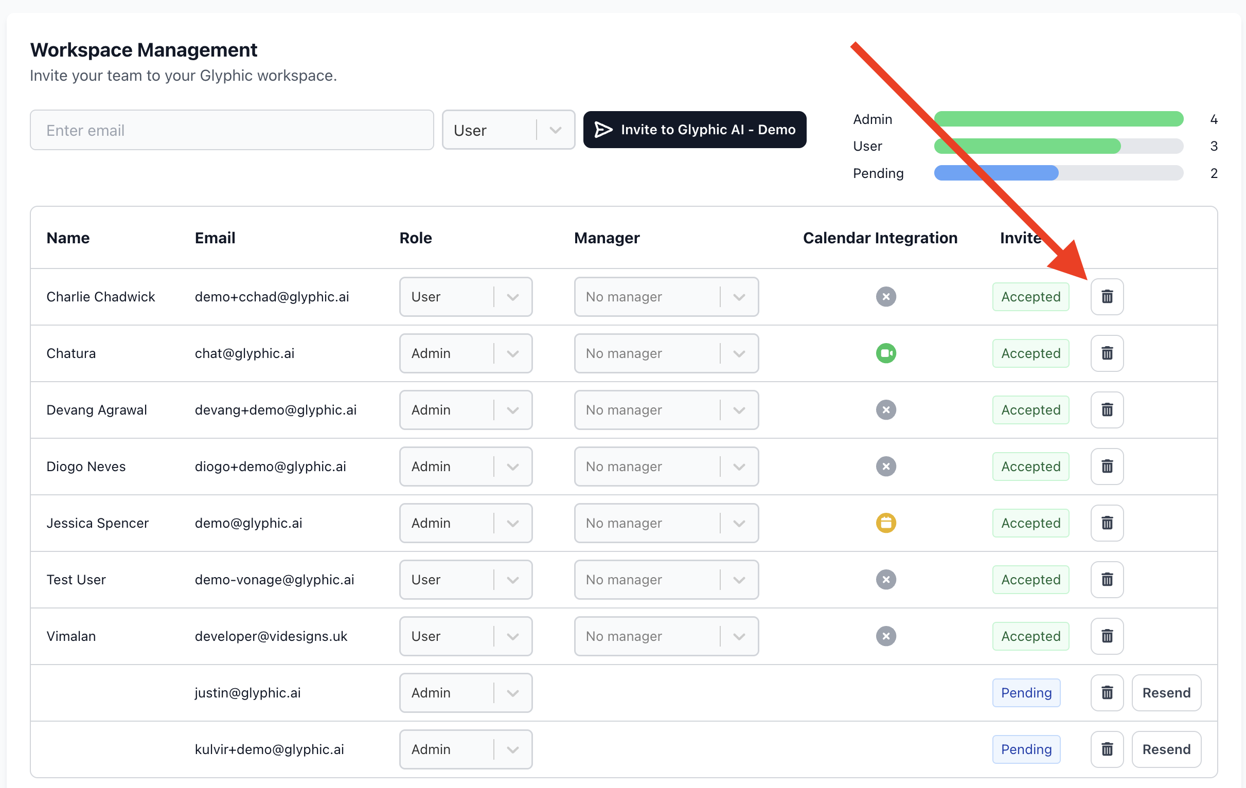
Task: Click the Enter email input field
Action: (x=232, y=130)
